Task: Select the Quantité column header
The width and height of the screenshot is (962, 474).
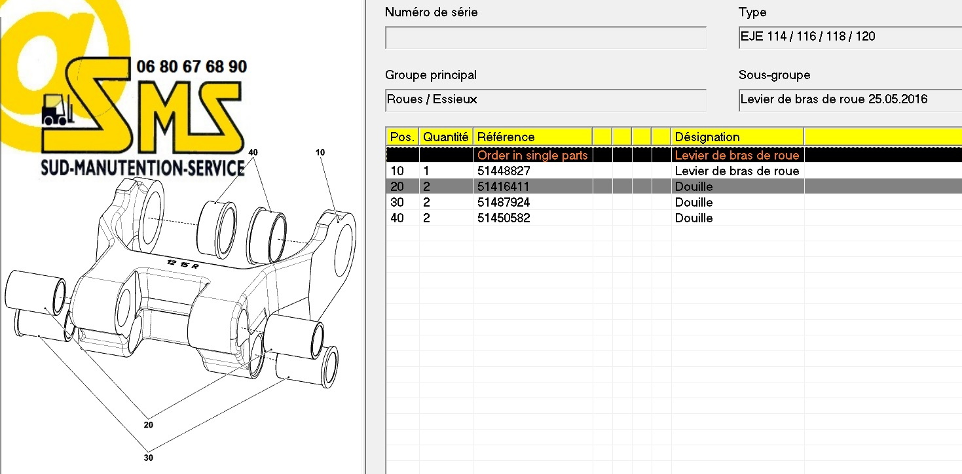Action: point(446,137)
